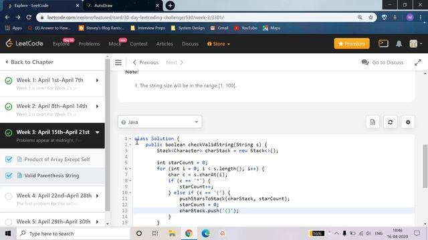The width and height of the screenshot is (428, 240).
Task: Open a new browser tab
Action: (170, 5)
